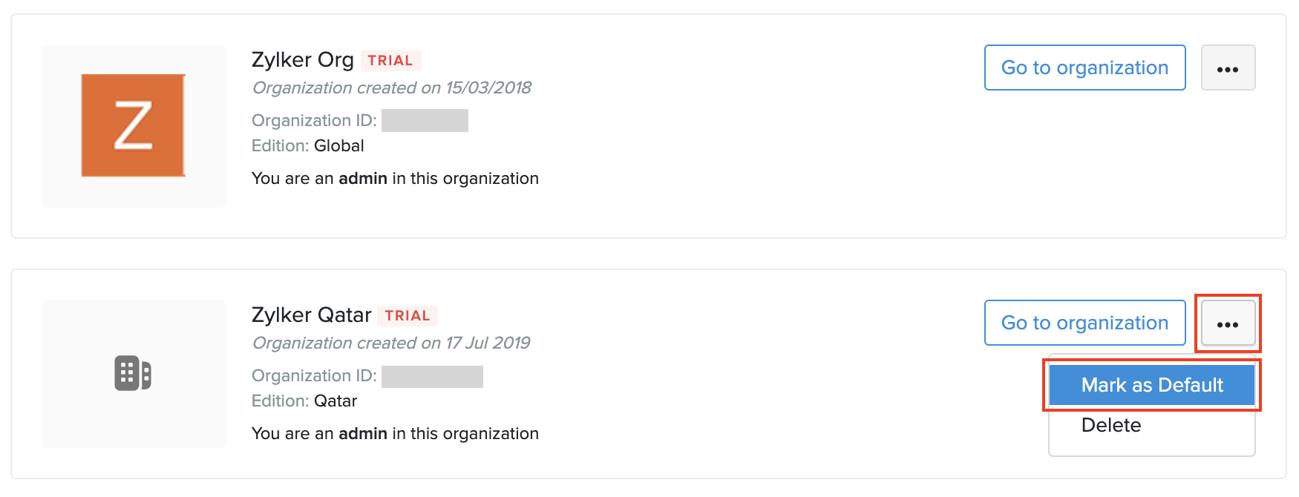Click the redacted Organization ID of Zylker Org
This screenshot has height=497, width=1299.
(425, 120)
